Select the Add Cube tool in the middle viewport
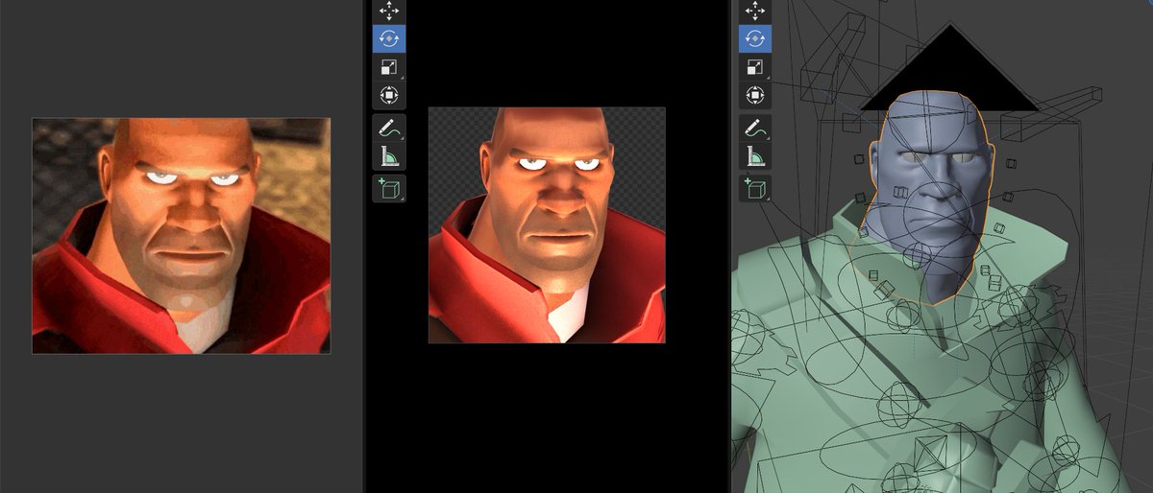 click(x=388, y=188)
